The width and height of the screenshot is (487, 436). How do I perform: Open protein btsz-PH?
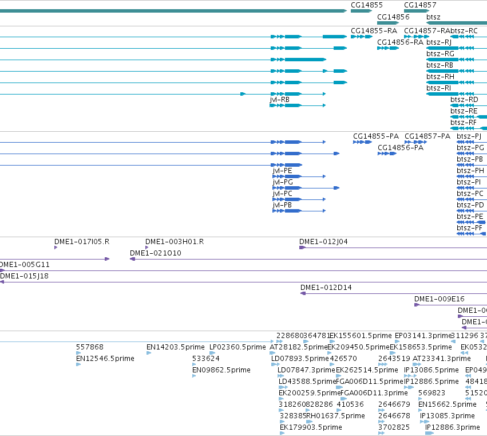click(x=470, y=171)
